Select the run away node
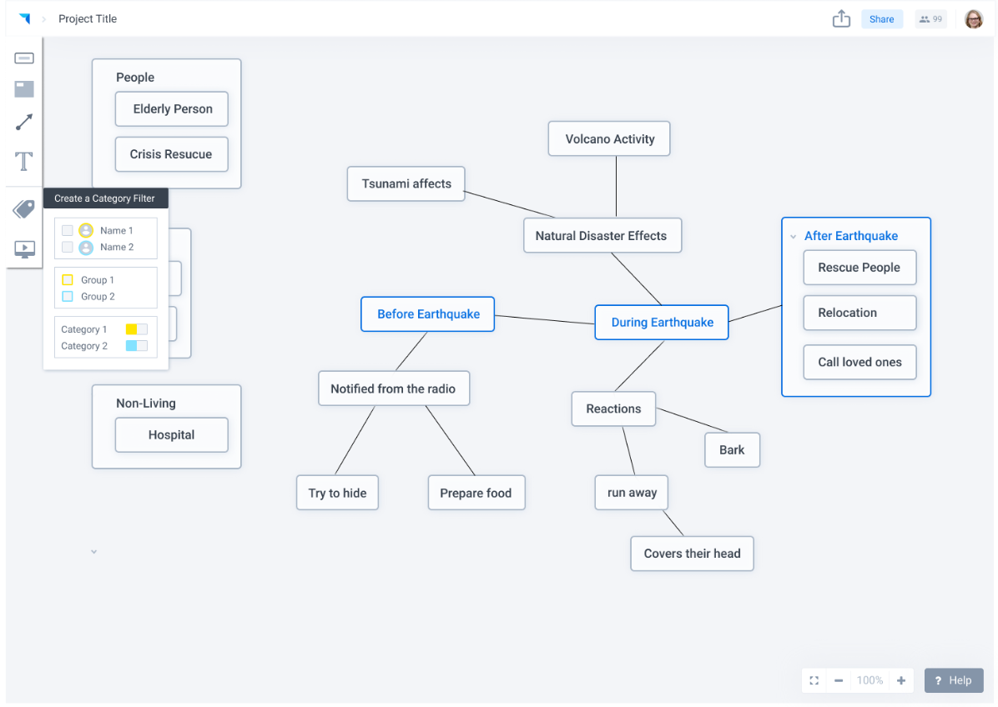This screenshot has height=707, width=998. pyautogui.click(x=632, y=493)
